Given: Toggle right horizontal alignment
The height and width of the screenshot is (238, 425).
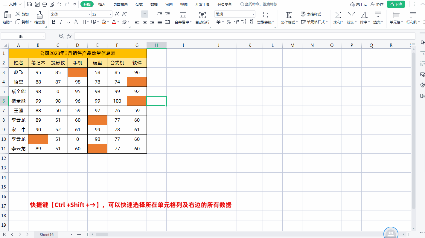Looking at the screenshot, I should [152, 22].
